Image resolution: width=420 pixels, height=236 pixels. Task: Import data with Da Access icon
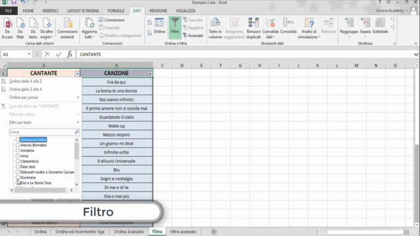[x=7, y=28]
